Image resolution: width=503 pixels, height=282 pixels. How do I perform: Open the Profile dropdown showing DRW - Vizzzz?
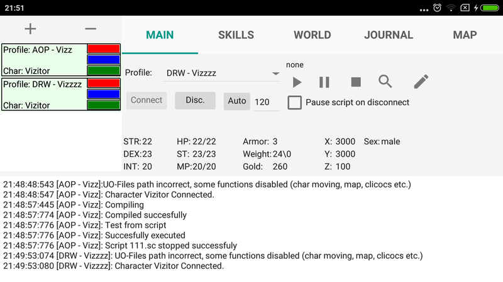point(221,73)
